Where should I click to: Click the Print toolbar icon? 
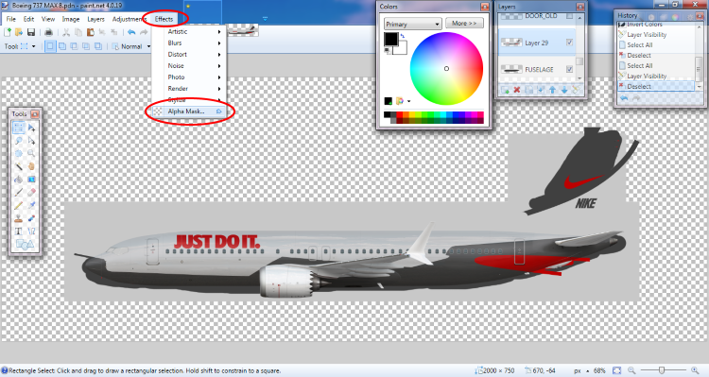point(48,32)
